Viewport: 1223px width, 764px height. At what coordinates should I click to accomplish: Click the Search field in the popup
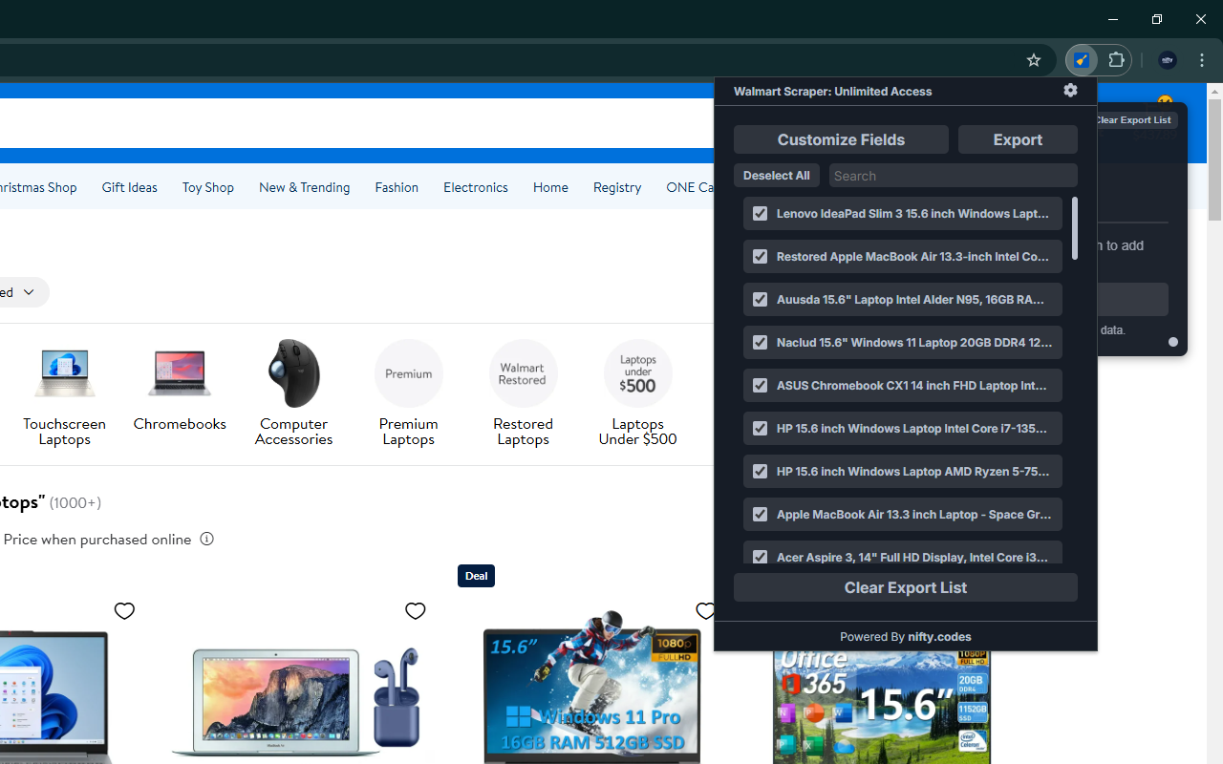tap(953, 175)
